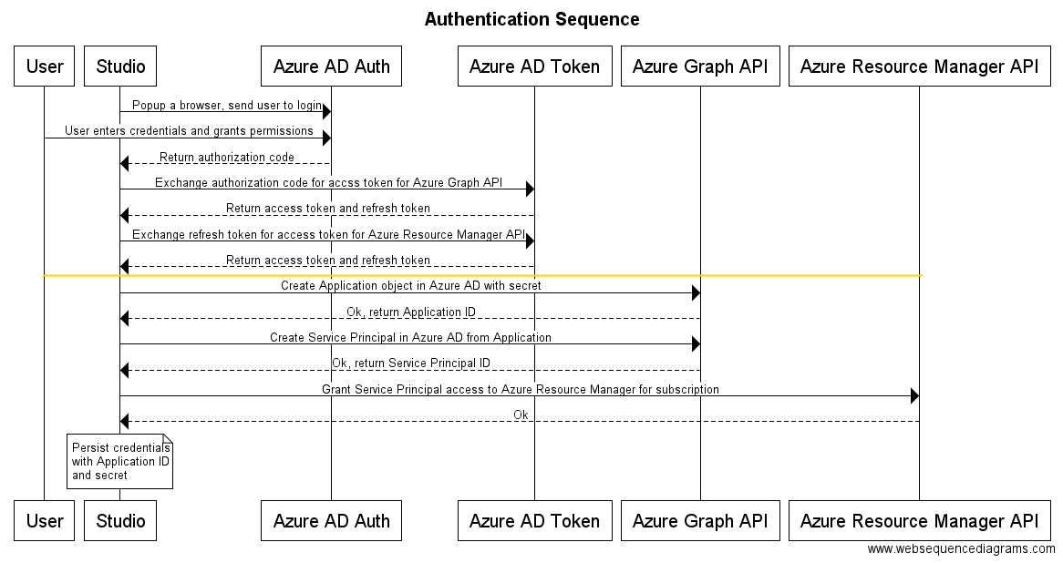Select the top Studio participant box
This screenshot has height=563, width=1063.
[120, 67]
